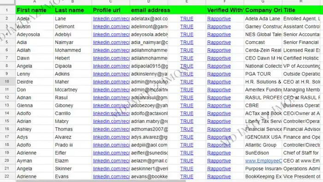Select cell containing Adeyosola
This screenshot has width=323, height=182.
[35, 35]
